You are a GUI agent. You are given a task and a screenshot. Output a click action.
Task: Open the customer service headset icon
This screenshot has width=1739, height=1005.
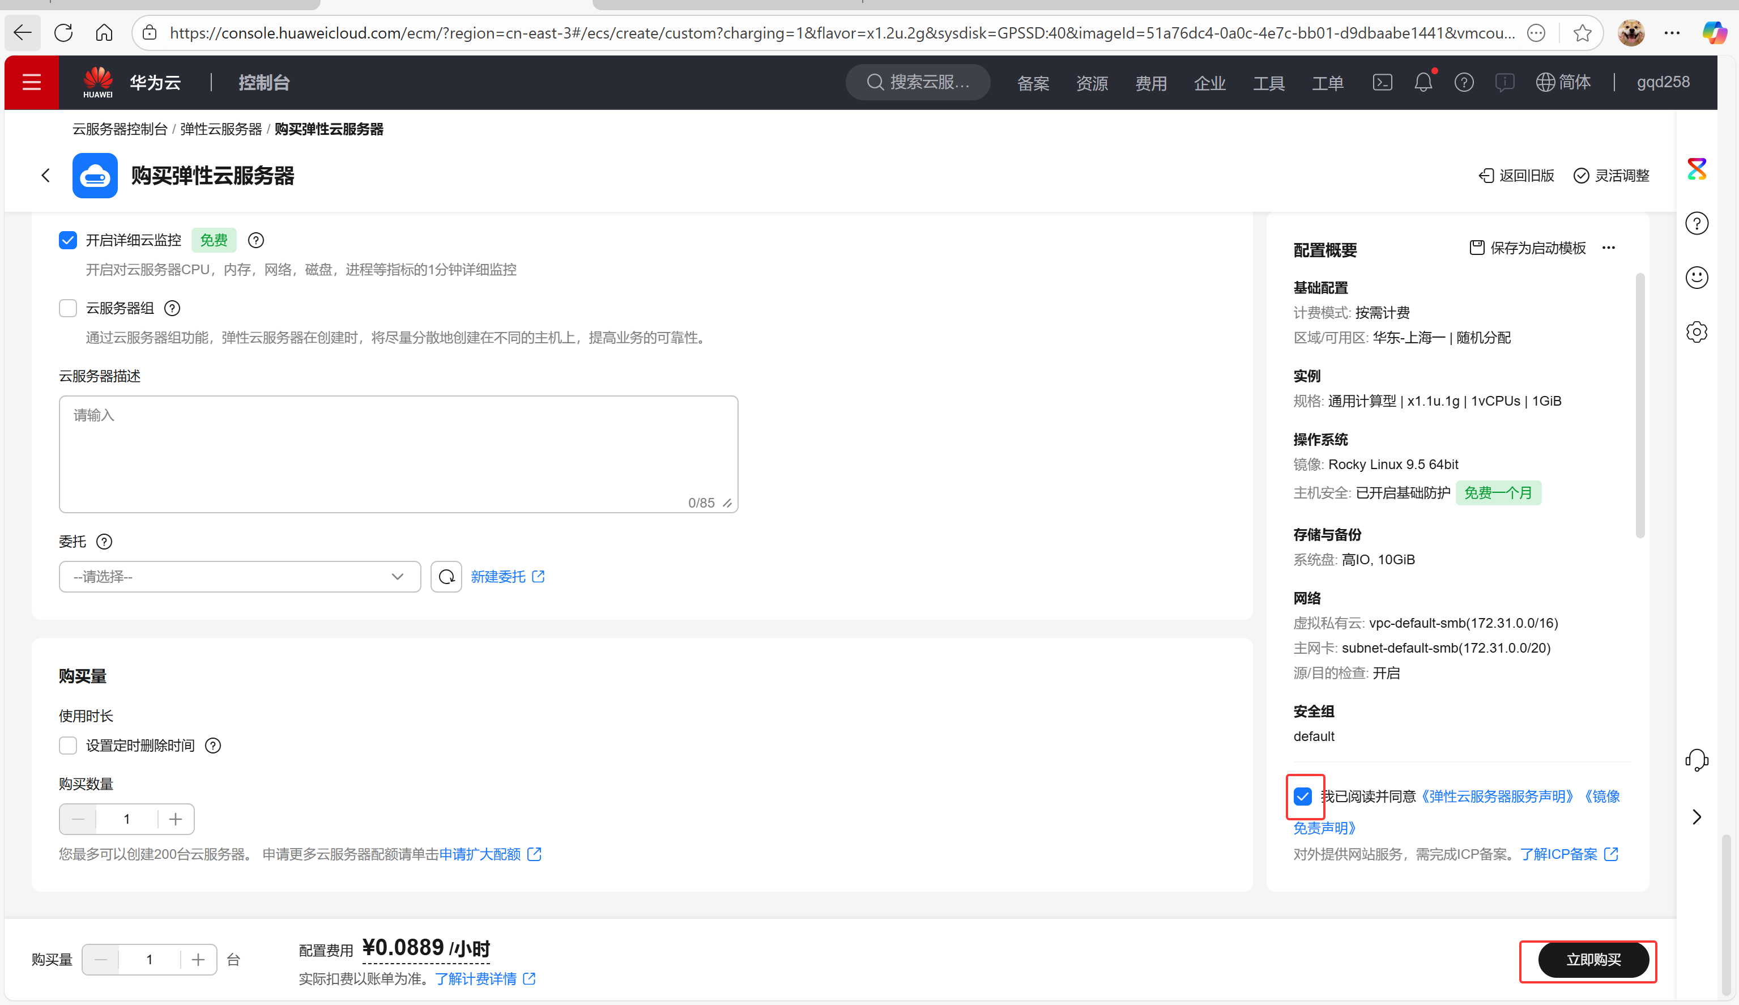tap(1697, 760)
